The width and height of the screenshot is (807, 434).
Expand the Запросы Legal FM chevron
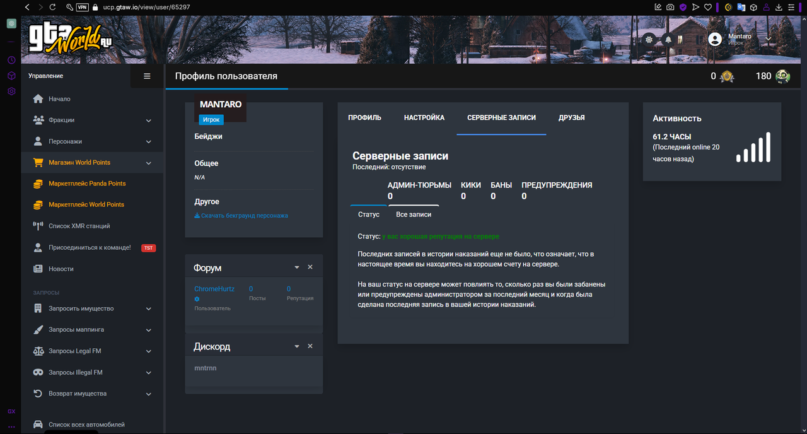149,351
